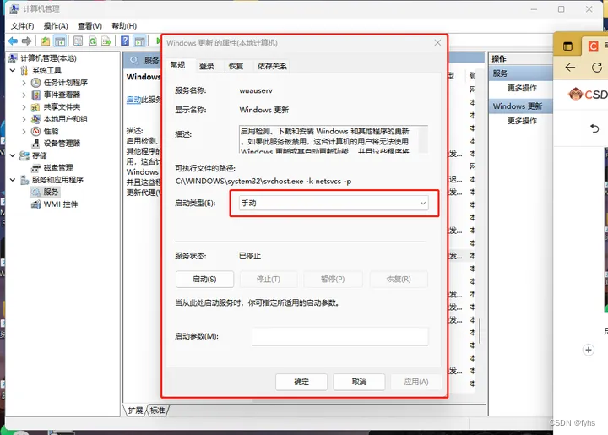Viewport: 608px width, 435px height.
Task: Expand the 性能 node arrow
Action: pos(24,131)
